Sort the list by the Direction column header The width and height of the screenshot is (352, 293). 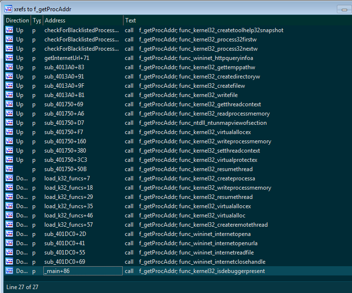pos(17,20)
